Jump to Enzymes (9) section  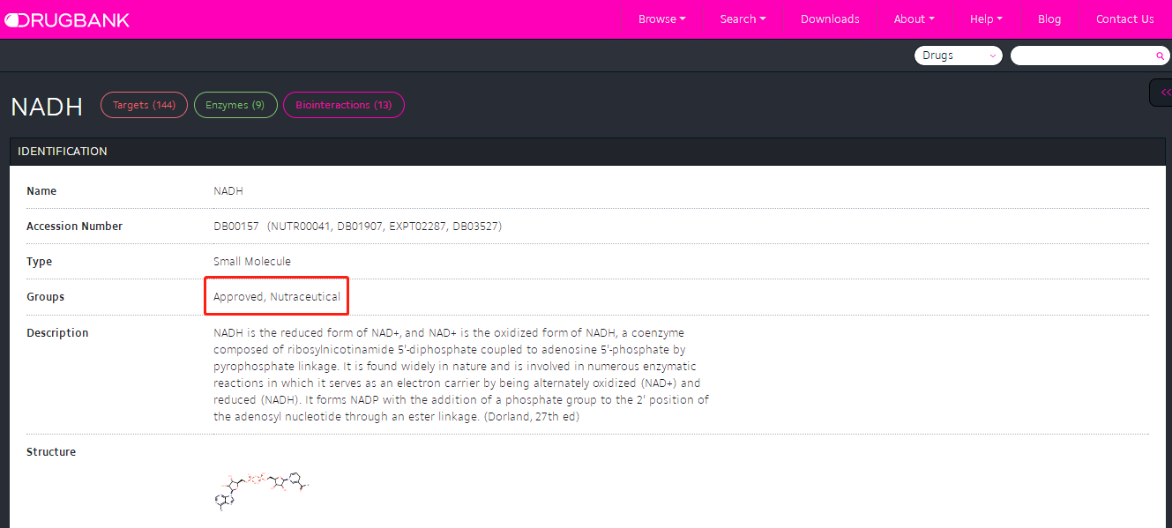pyautogui.click(x=235, y=105)
